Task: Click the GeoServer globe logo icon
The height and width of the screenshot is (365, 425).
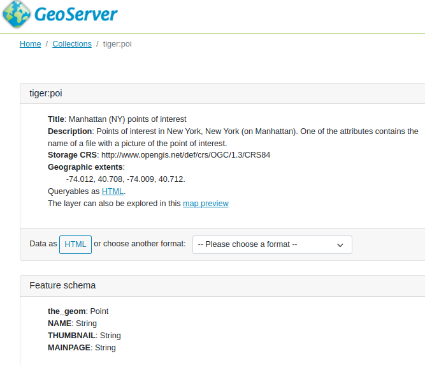Action: (16, 14)
